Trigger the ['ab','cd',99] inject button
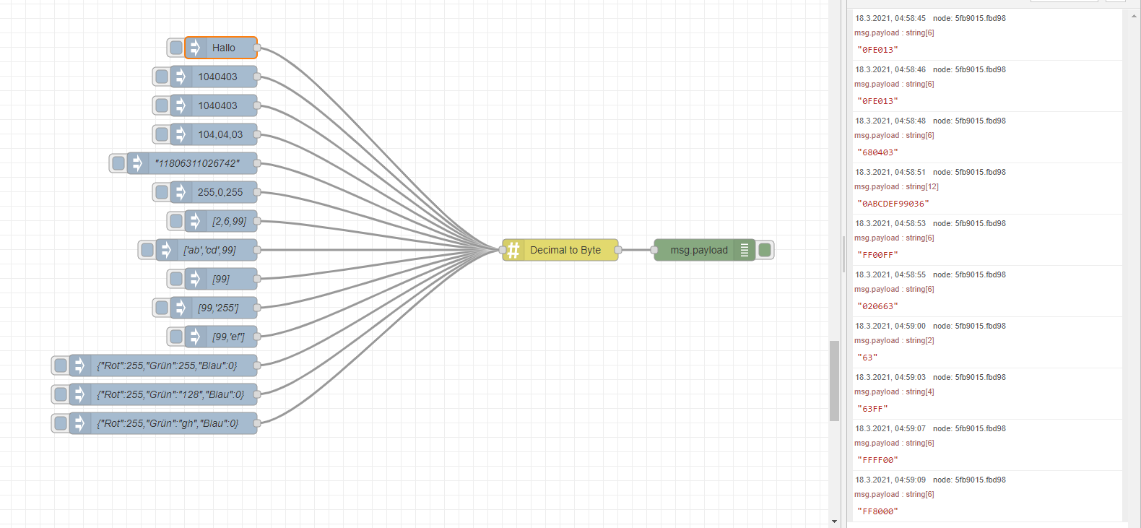1141x528 pixels. [x=147, y=250]
